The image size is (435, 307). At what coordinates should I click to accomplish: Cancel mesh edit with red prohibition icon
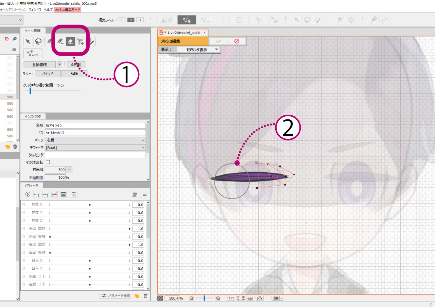pos(237,41)
